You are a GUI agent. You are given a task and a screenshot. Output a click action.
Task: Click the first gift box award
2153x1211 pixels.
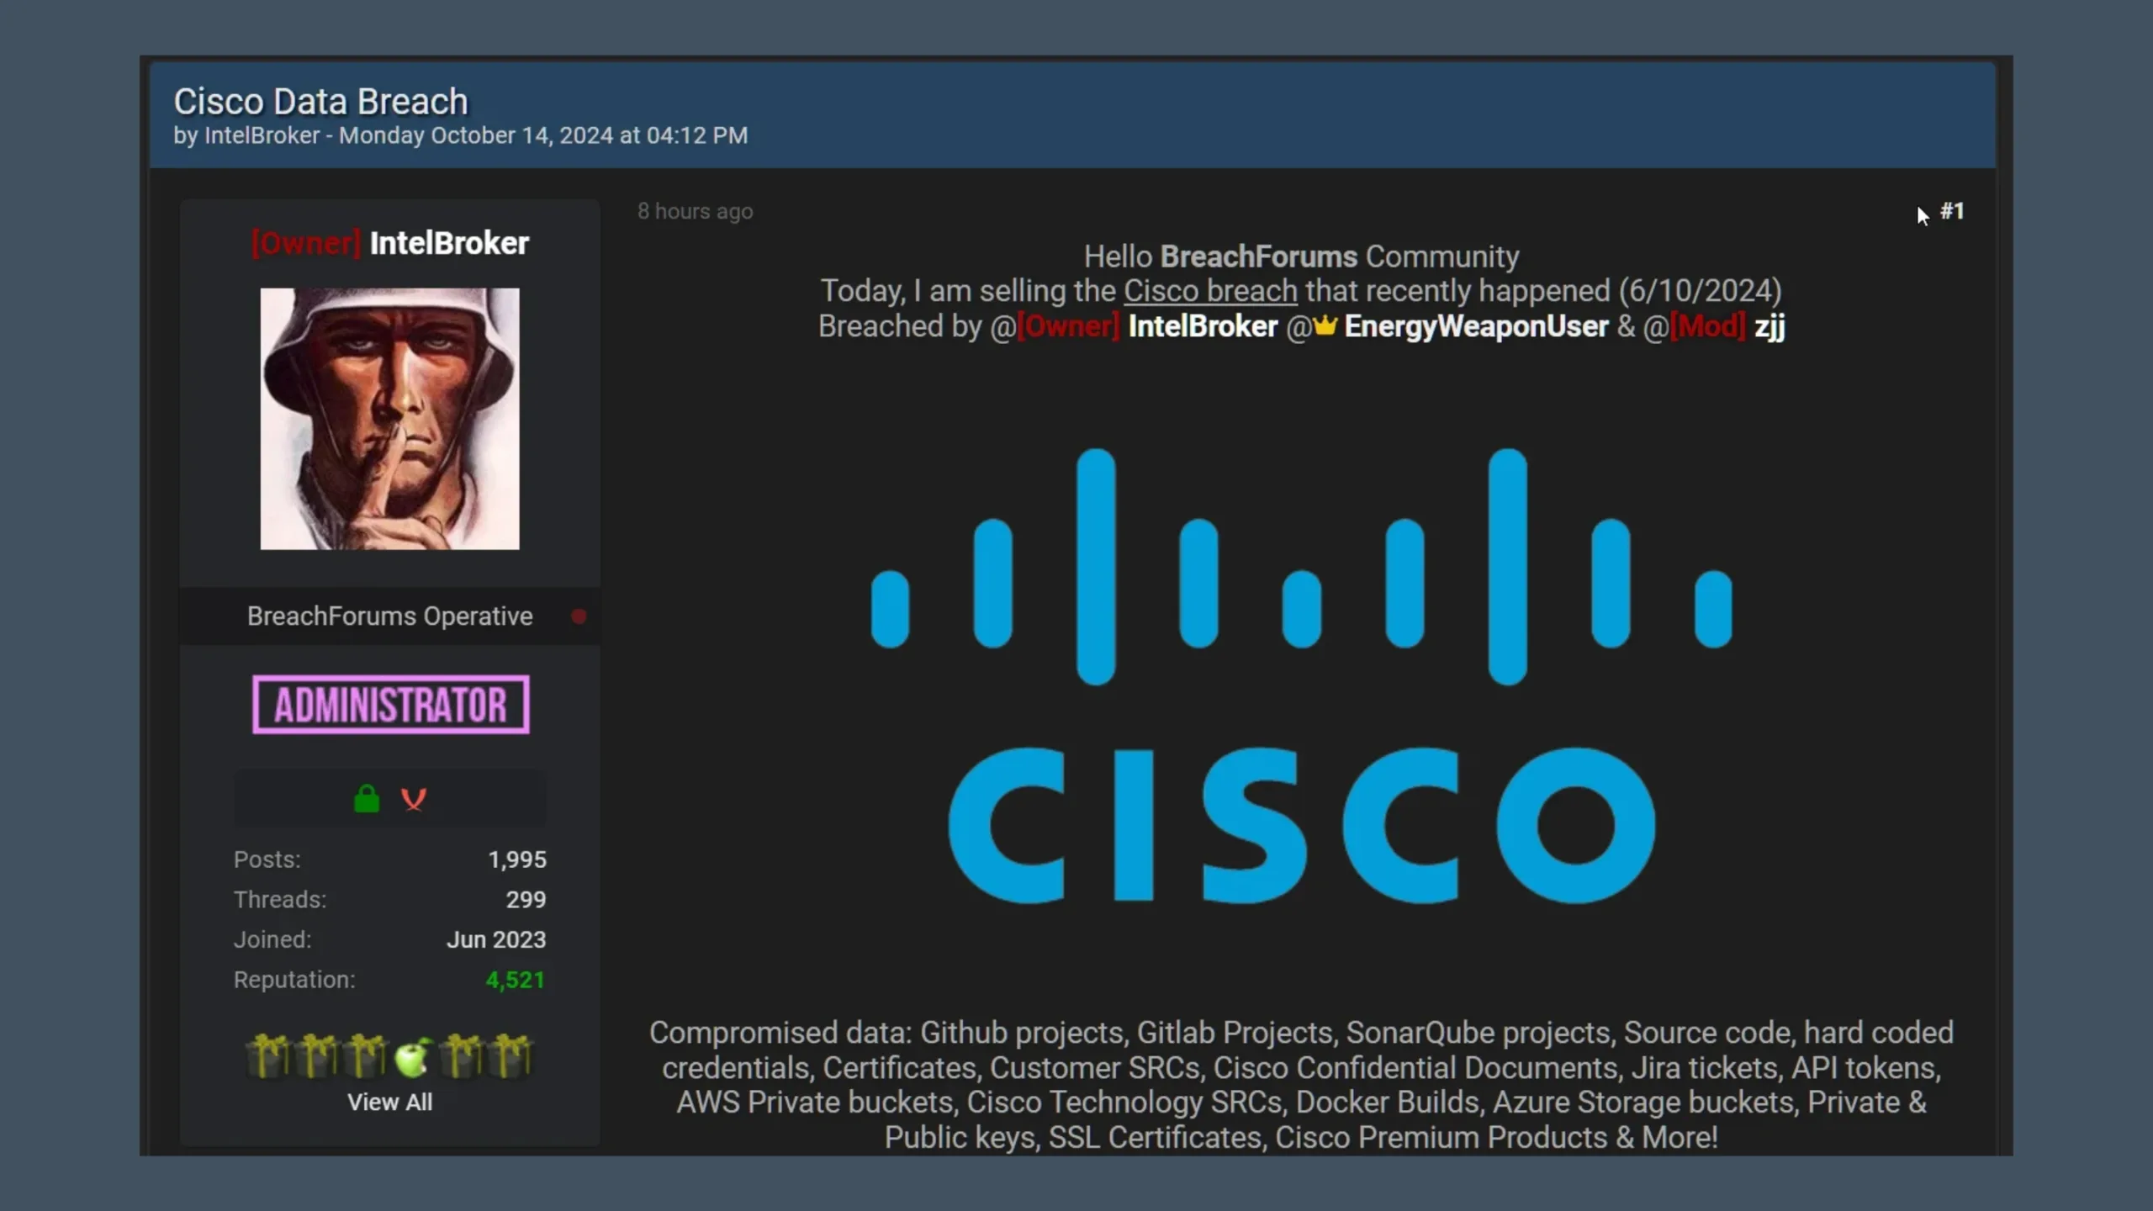tap(267, 1055)
